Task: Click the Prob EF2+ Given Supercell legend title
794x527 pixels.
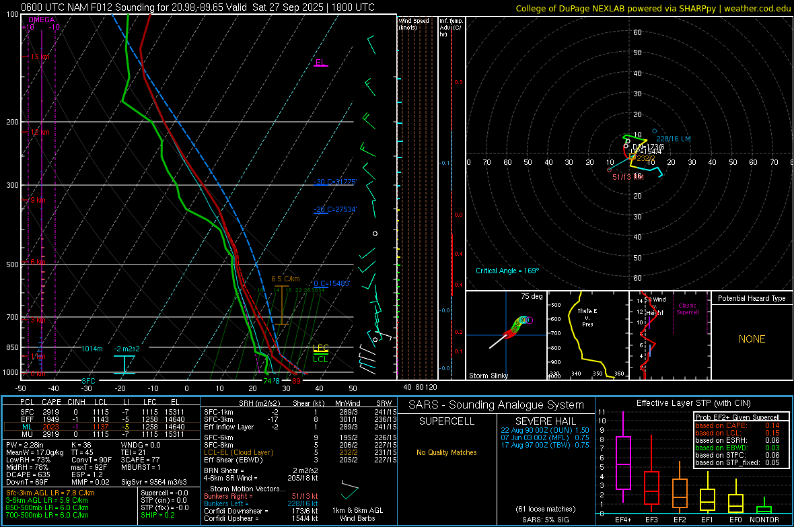Action: pyautogui.click(x=737, y=417)
